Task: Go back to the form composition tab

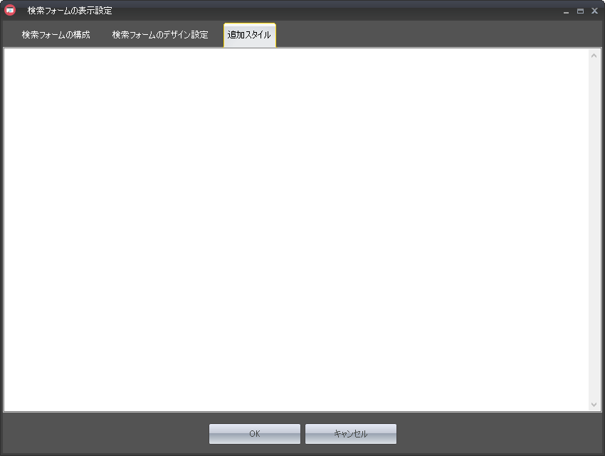Action: point(56,35)
